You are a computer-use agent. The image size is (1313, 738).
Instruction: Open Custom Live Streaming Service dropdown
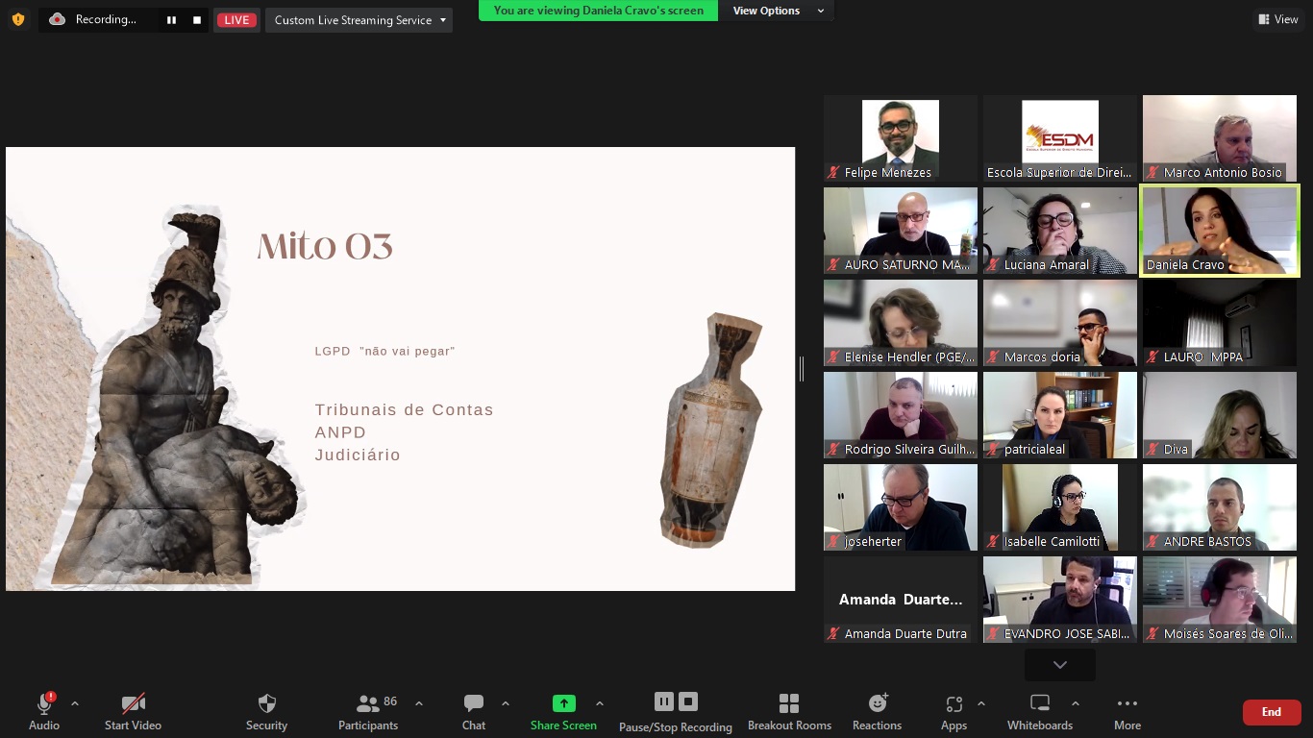tap(359, 20)
